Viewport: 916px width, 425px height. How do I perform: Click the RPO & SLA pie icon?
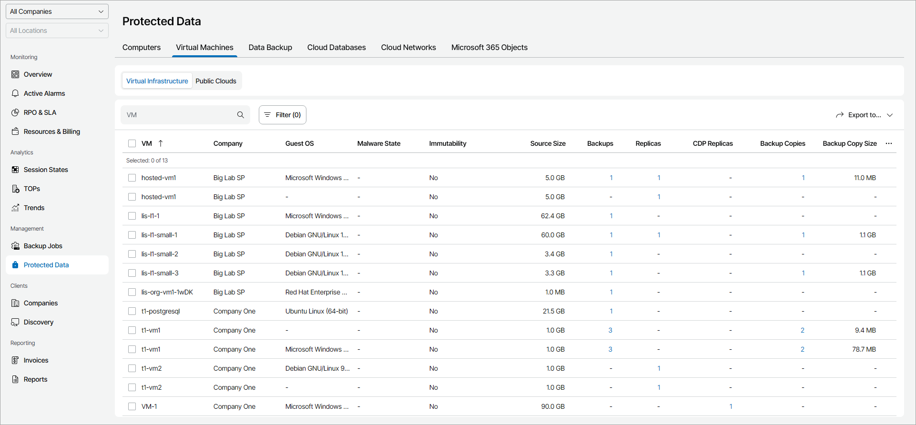tap(15, 112)
